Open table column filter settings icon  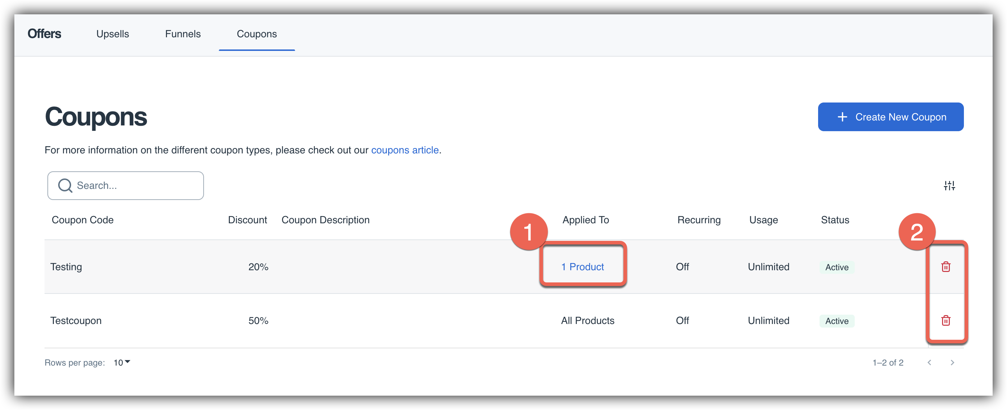(949, 186)
